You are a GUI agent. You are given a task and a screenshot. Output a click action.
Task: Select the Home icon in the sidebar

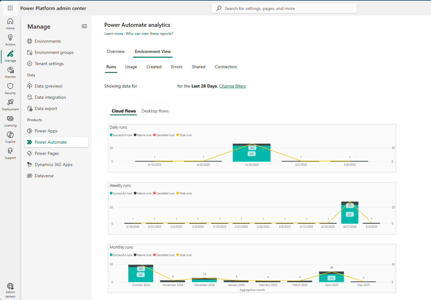click(x=10, y=23)
